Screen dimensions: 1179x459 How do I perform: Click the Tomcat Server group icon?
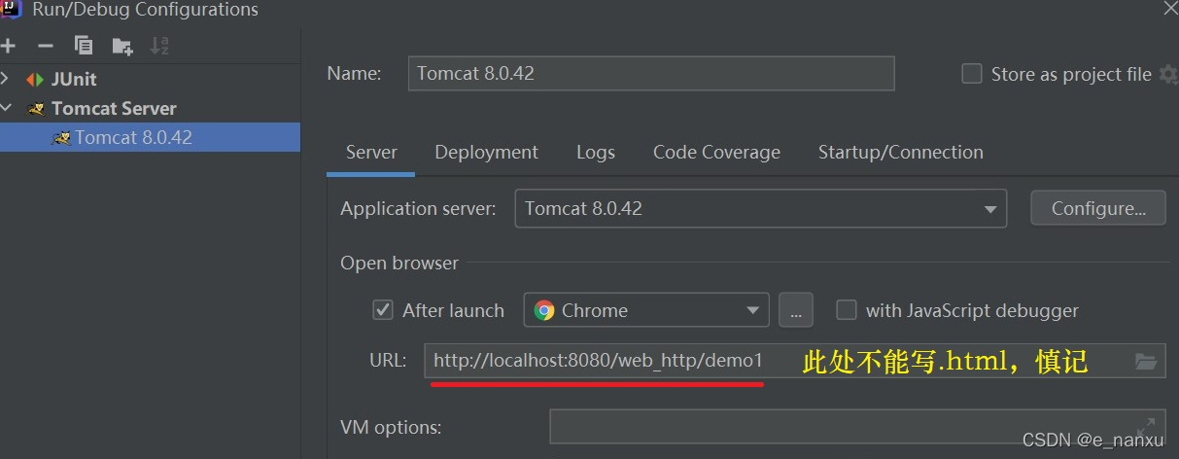click(36, 109)
